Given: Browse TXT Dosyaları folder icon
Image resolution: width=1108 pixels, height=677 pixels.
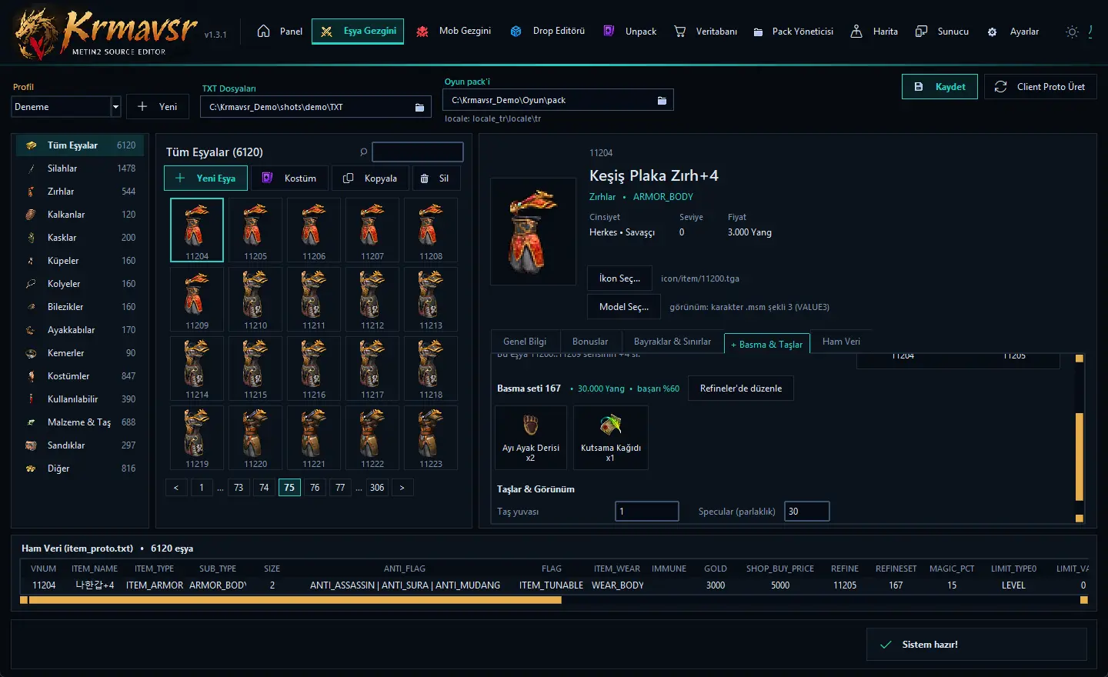Looking at the screenshot, I should point(419,107).
